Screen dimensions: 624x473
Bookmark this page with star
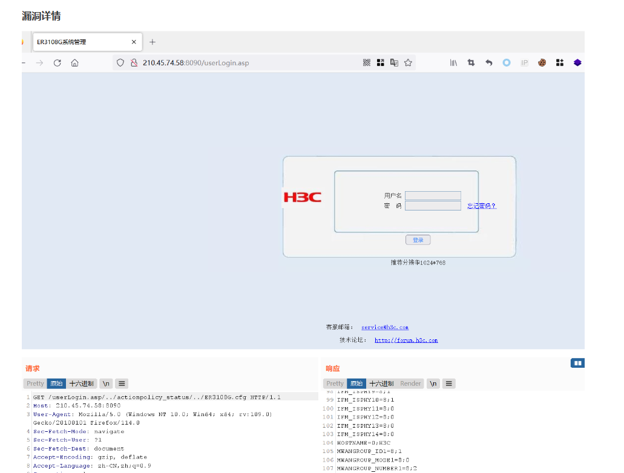pyautogui.click(x=408, y=62)
